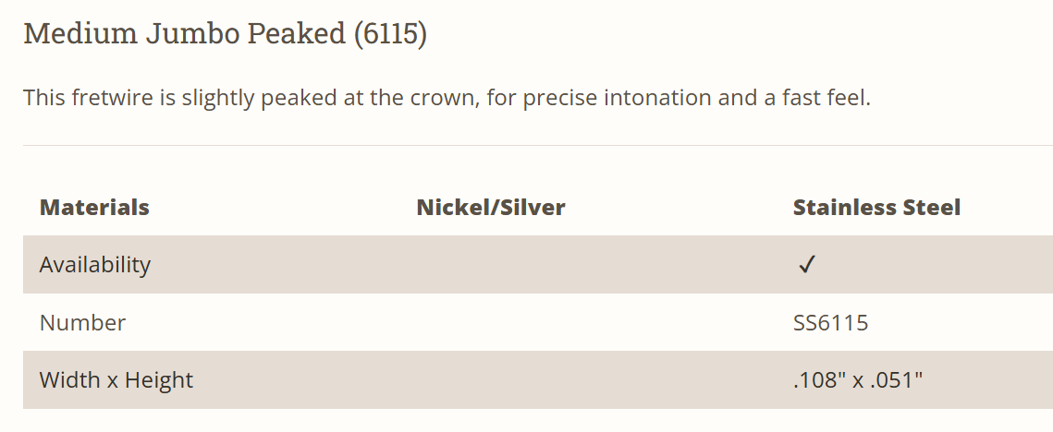Click the Availability row label

[94, 265]
